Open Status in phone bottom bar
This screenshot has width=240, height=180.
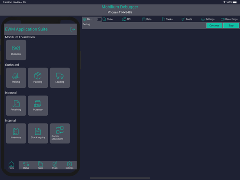26,165
